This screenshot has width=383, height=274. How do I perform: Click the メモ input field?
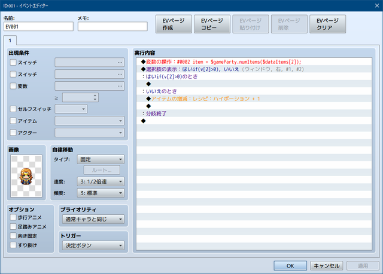click(113, 26)
